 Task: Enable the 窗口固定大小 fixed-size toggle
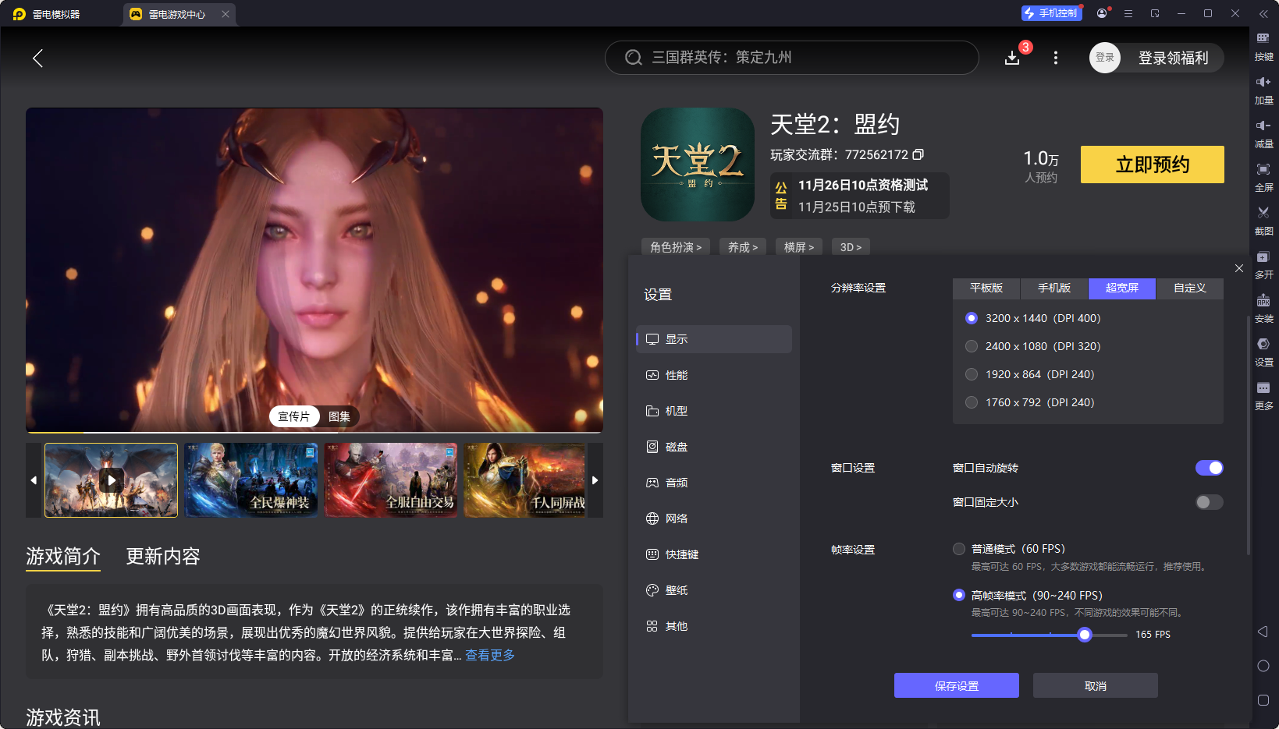[1209, 502]
